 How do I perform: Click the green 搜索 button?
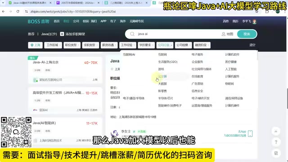(247, 34)
